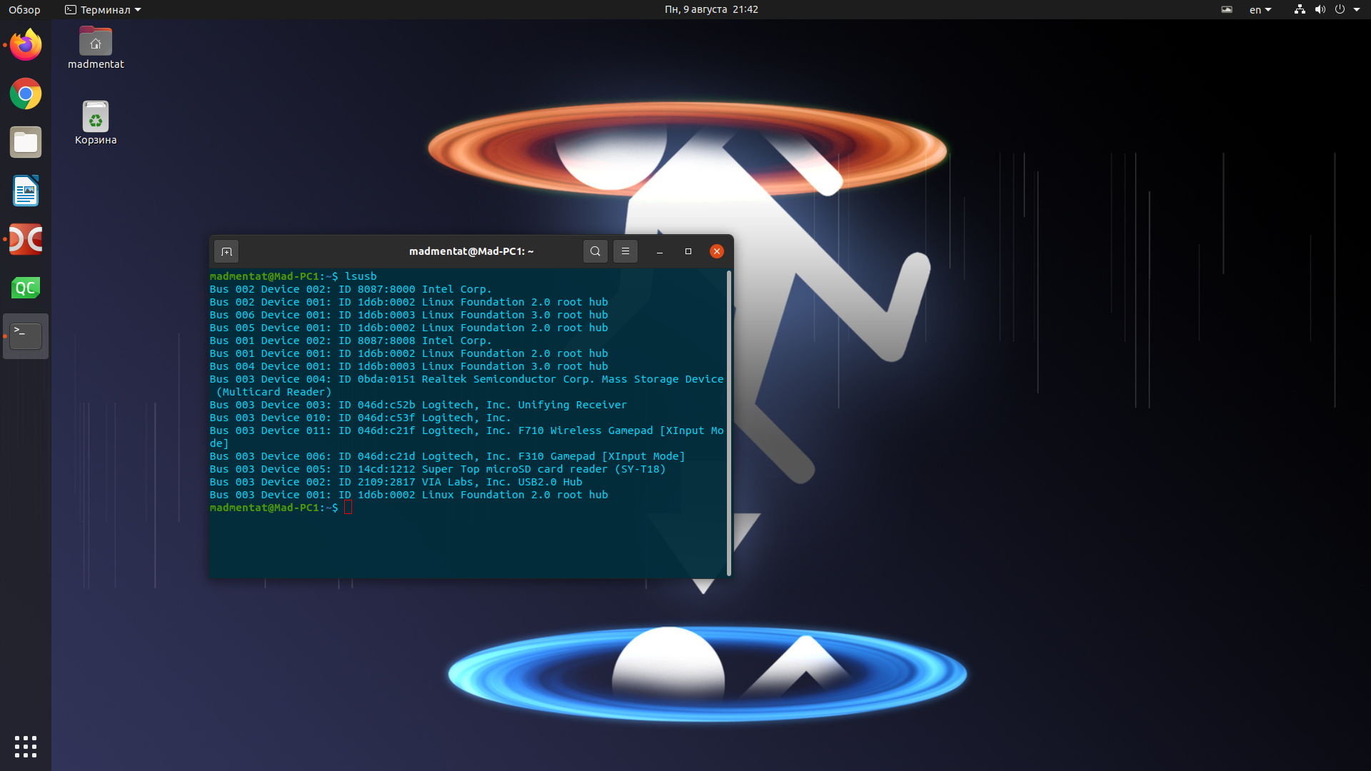Open the Корзина trash icon on desktop

96,123
